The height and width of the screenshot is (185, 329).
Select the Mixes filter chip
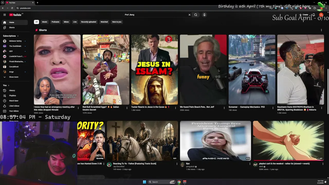coord(66,22)
